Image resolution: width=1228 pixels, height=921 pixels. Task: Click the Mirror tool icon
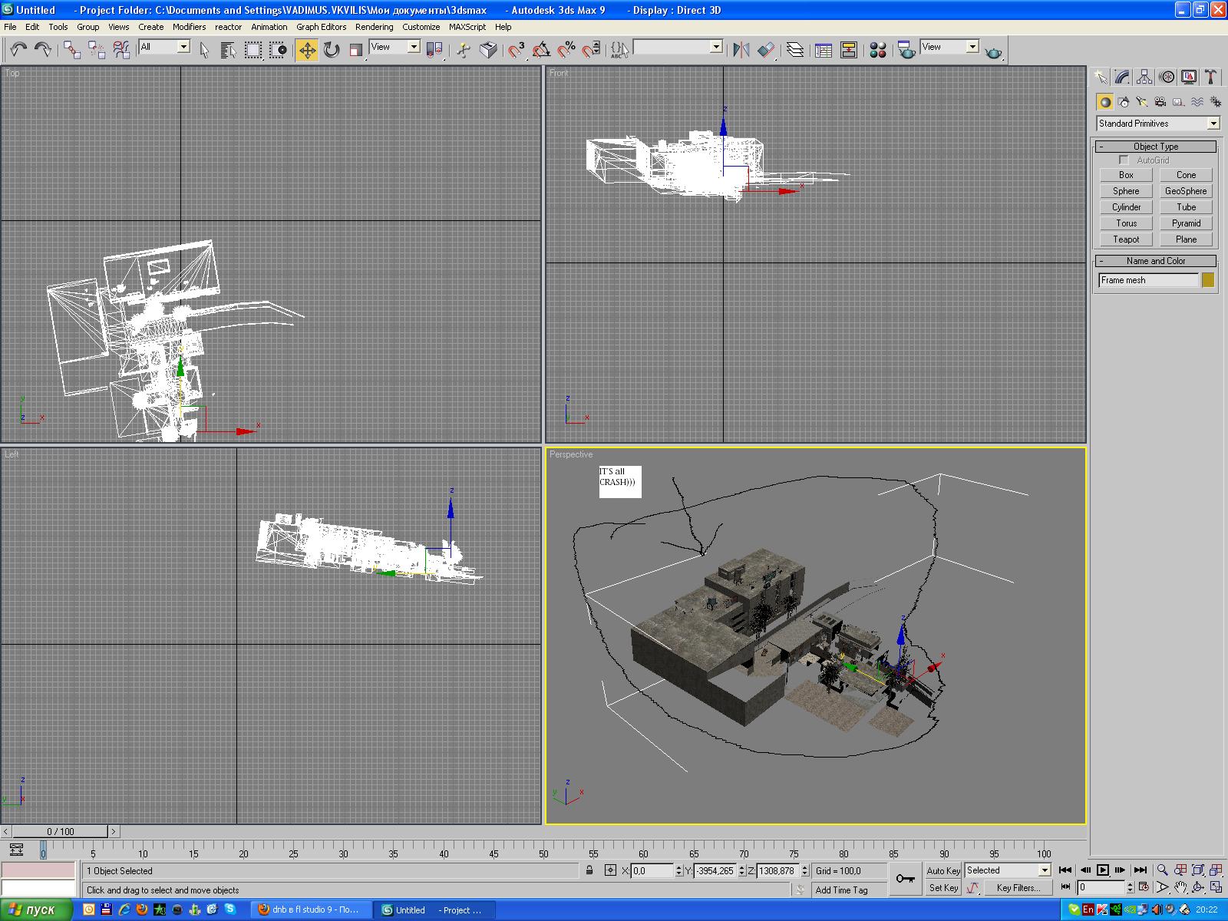[x=741, y=50]
